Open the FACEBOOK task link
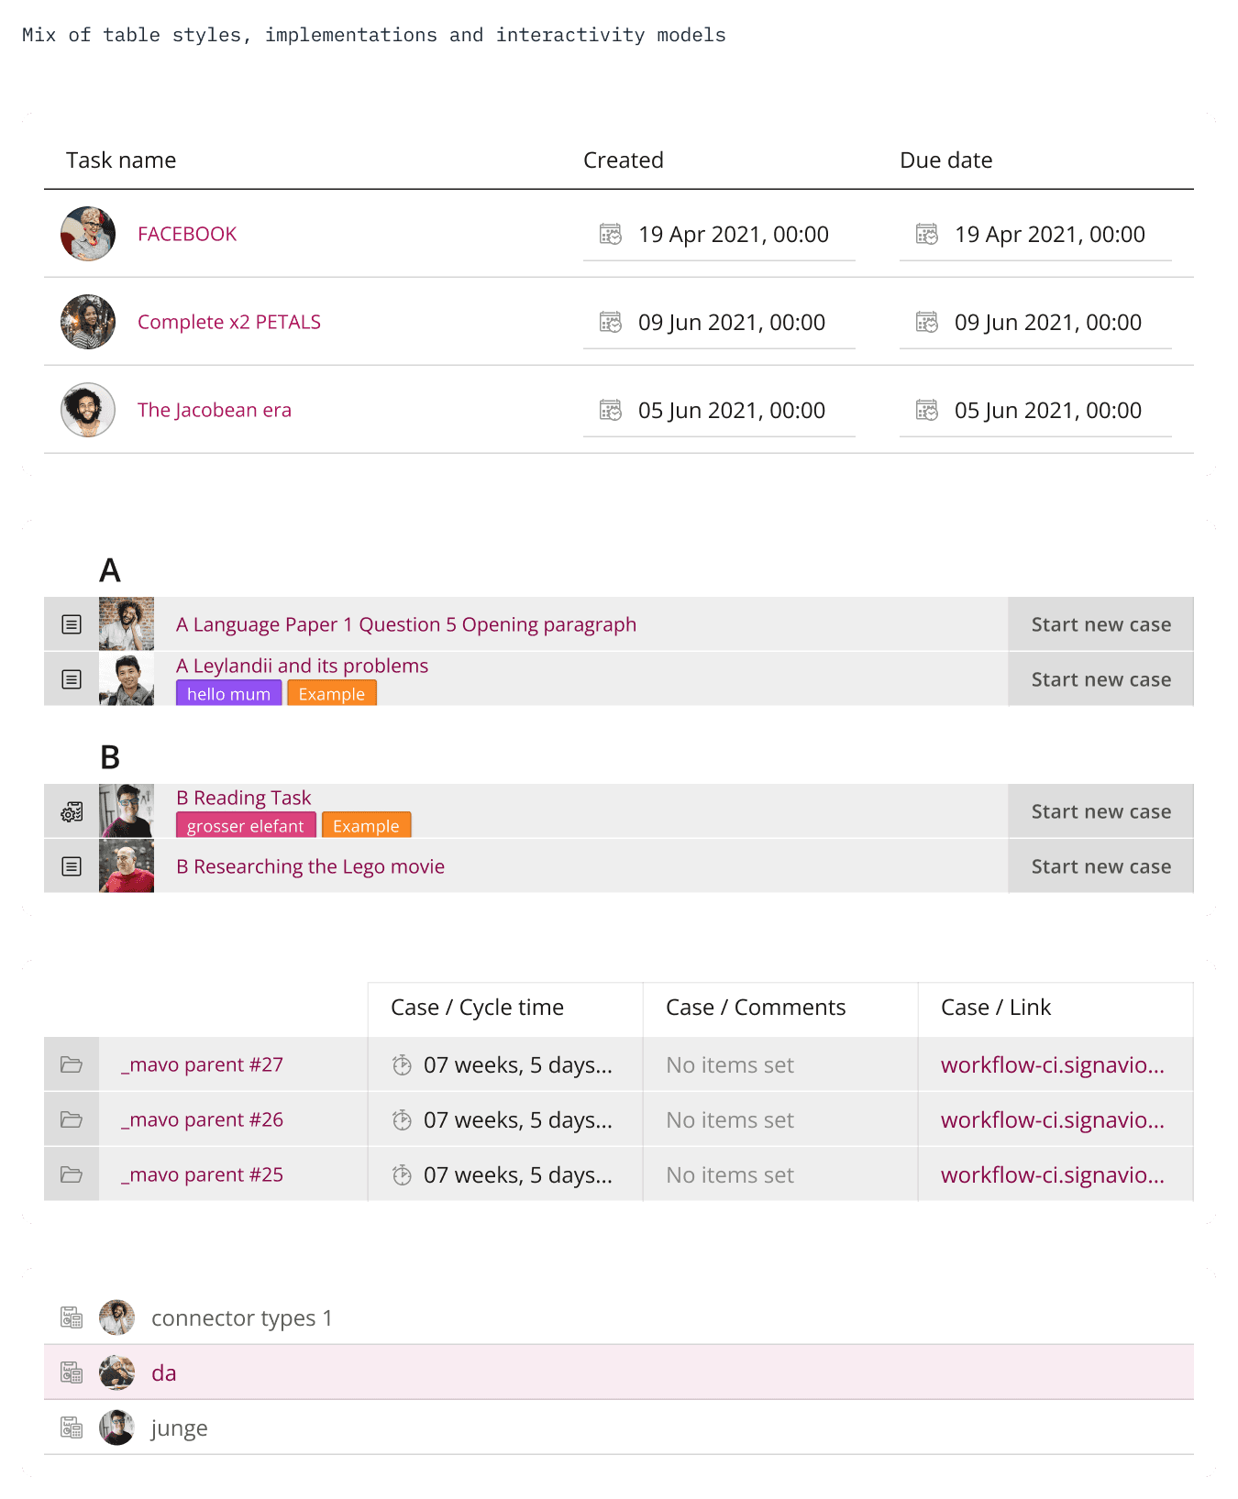 pyautogui.click(x=187, y=234)
